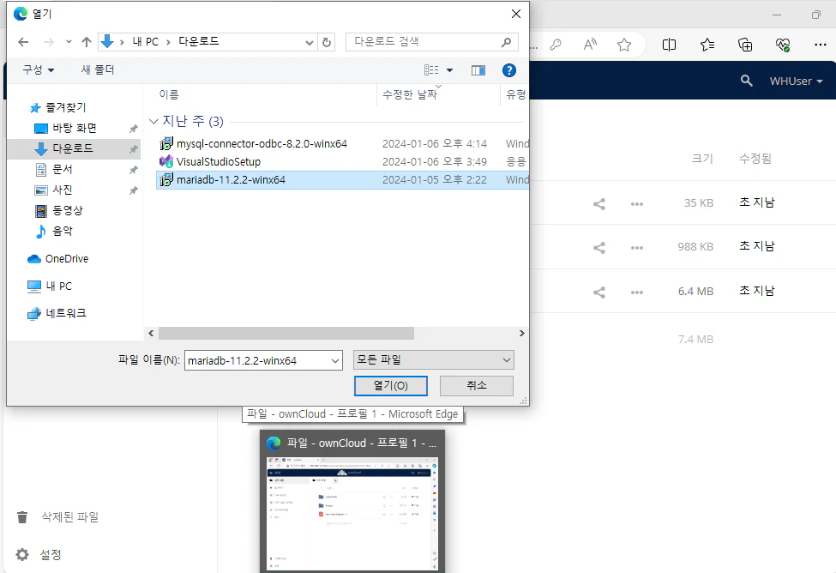Collapse the 지난 주 (3) group

(153, 122)
